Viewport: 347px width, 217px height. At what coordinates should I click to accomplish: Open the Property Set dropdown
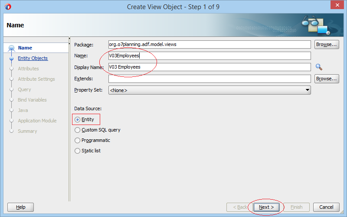click(x=210, y=90)
